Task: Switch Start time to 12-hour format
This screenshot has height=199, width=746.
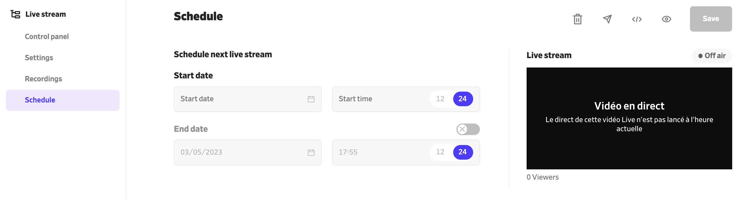Action: coord(440,99)
